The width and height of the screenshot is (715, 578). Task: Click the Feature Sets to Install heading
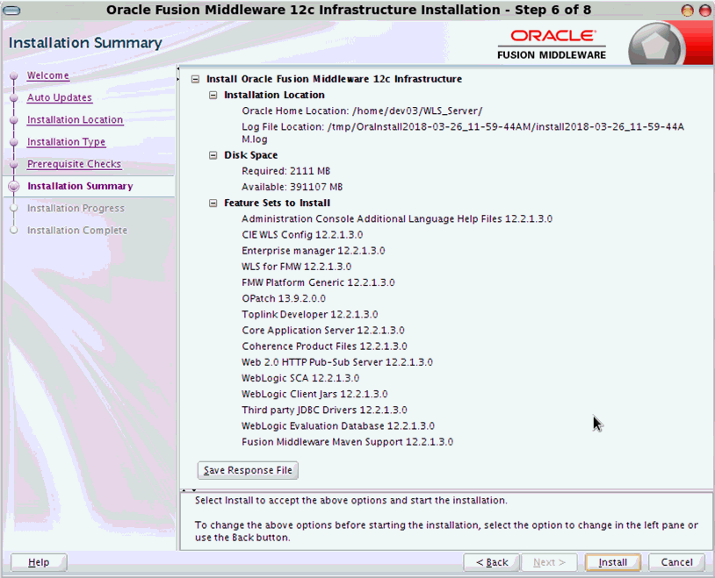point(278,203)
